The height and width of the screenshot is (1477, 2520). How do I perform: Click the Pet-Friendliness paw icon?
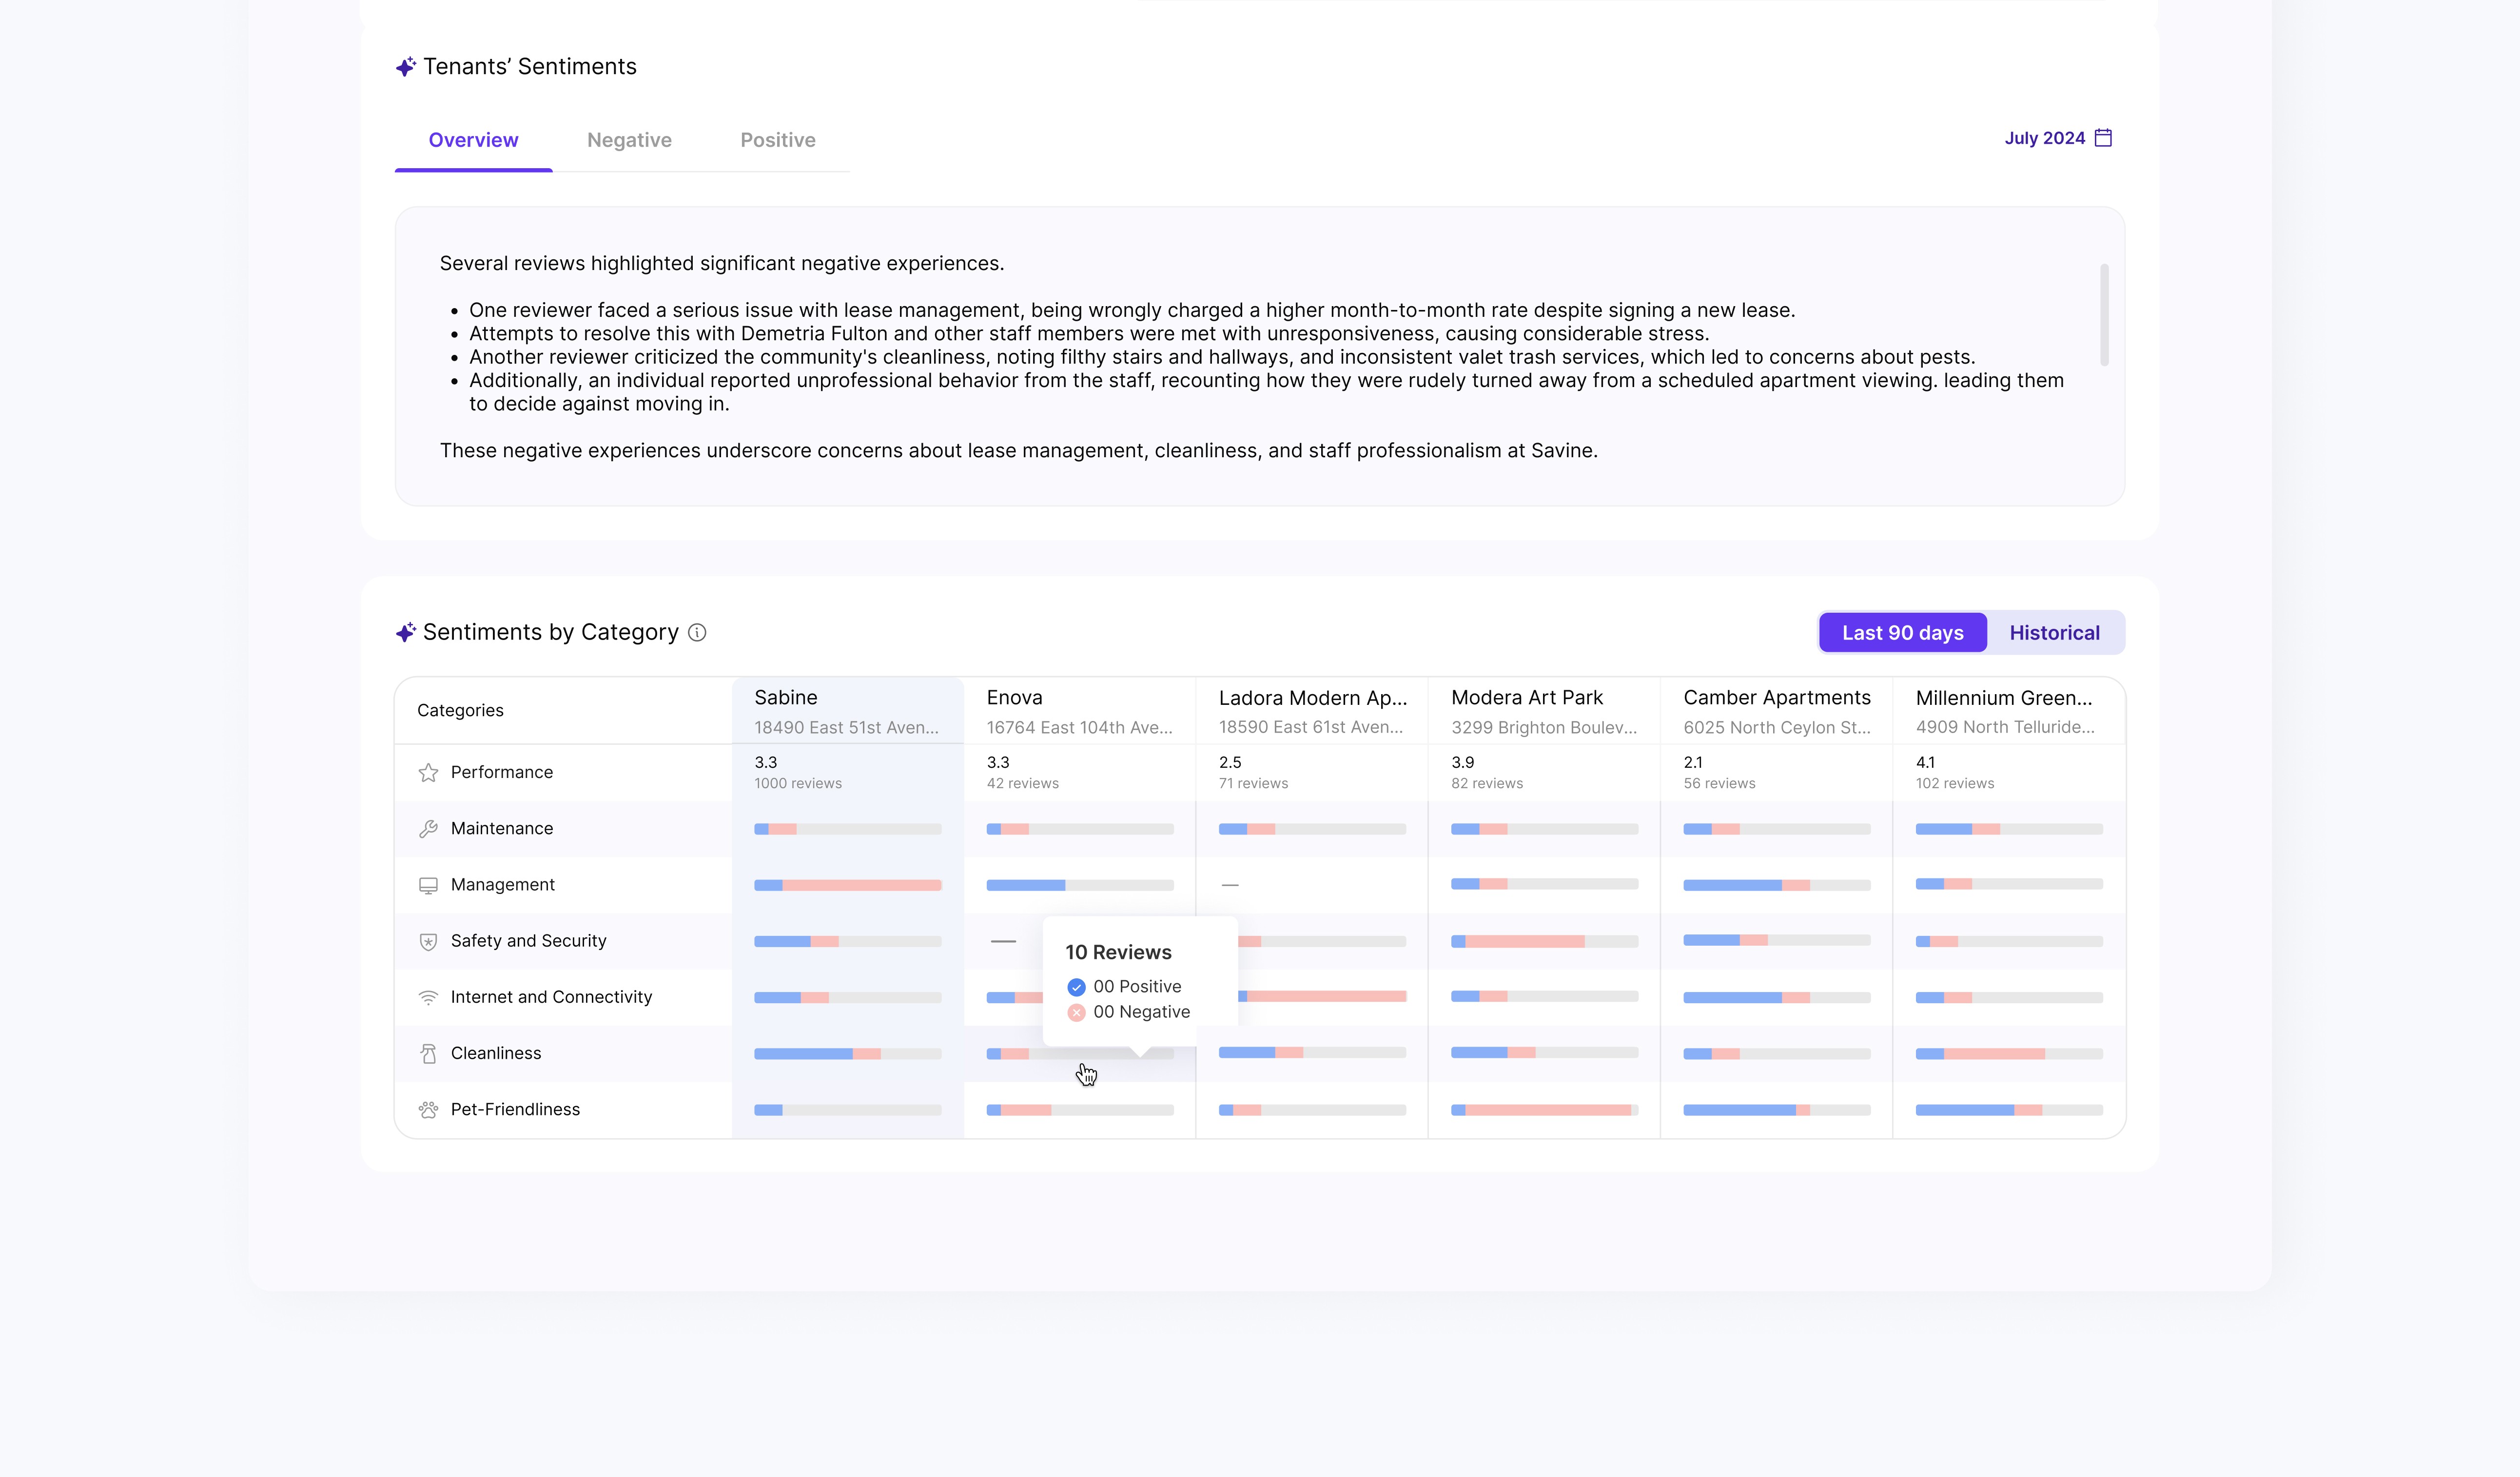pyautogui.click(x=428, y=1109)
